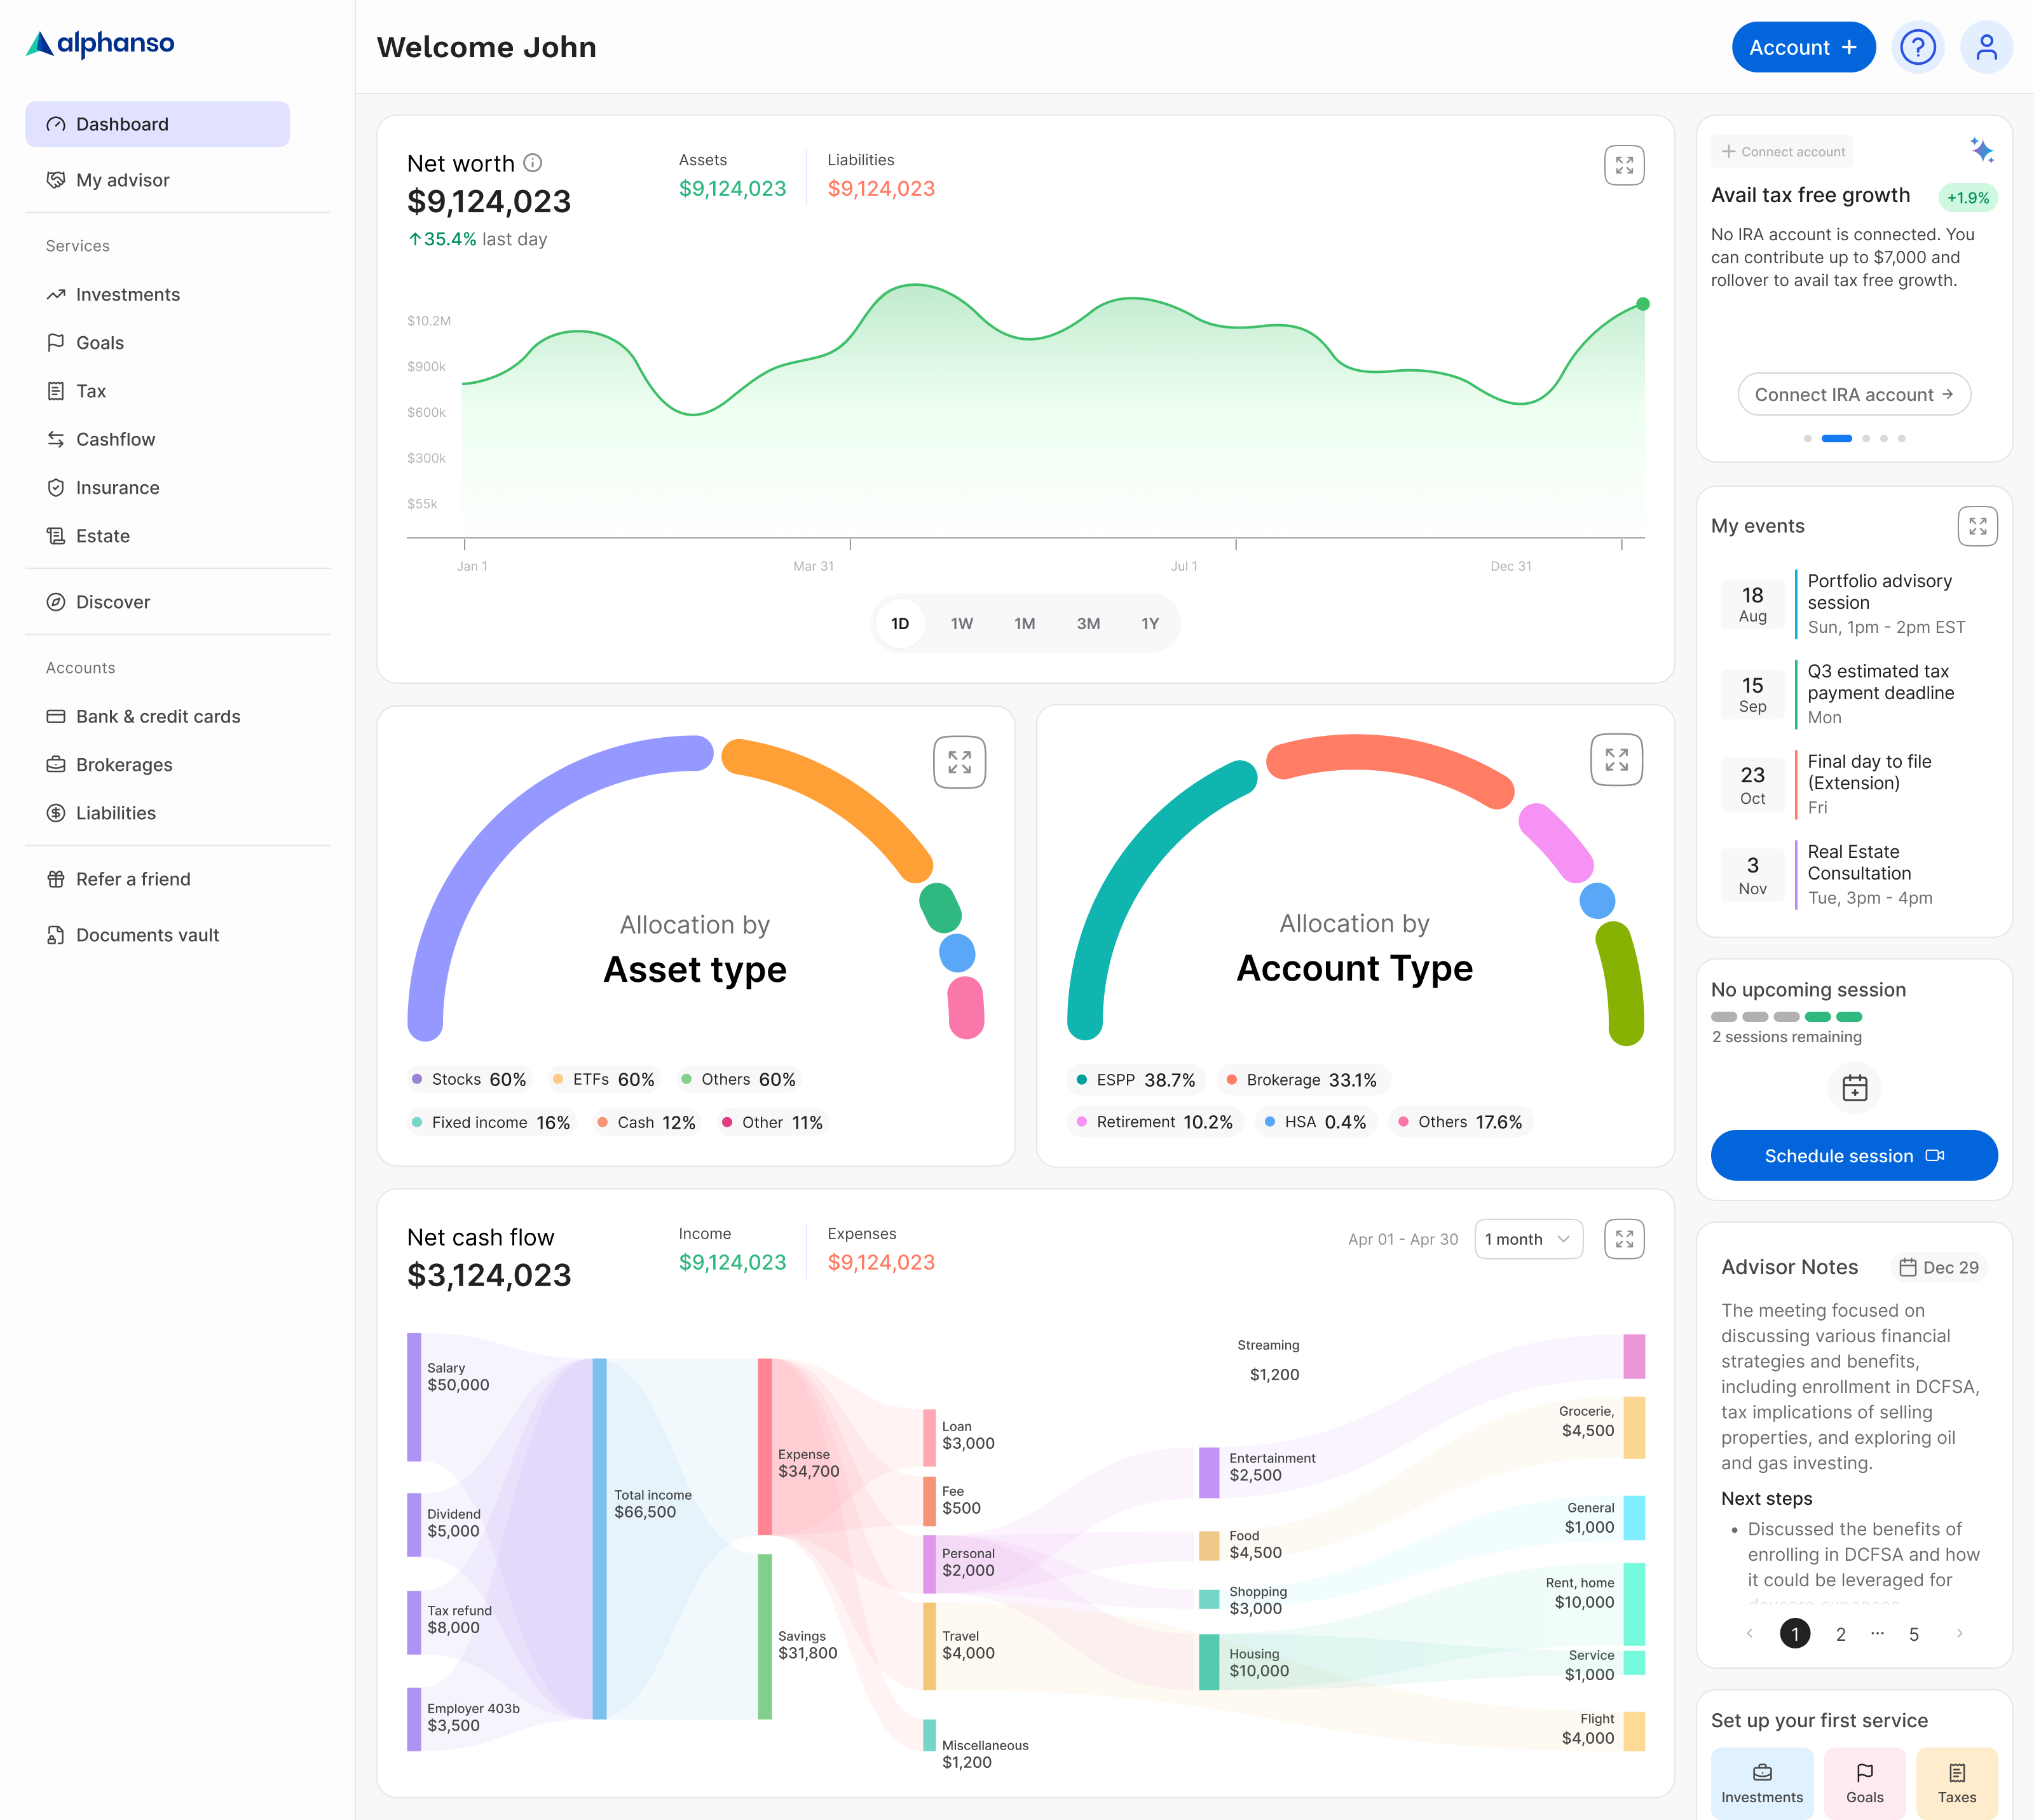Go to next Advisor Notes page arrow

[x=1958, y=1634]
